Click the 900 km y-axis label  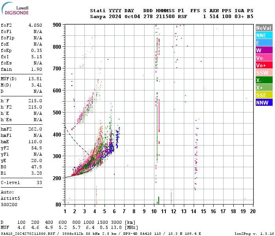point(57,25)
